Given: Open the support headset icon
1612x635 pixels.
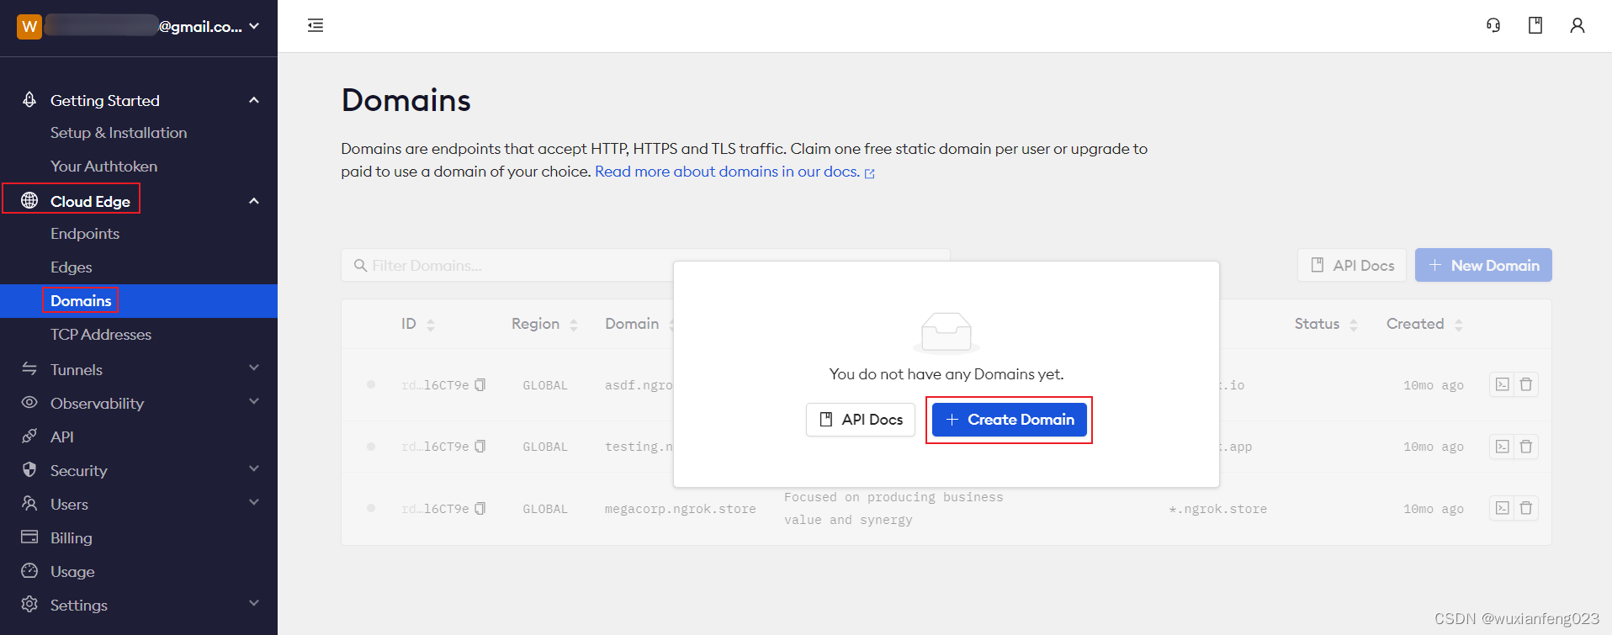Looking at the screenshot, I should [1493, 25].
